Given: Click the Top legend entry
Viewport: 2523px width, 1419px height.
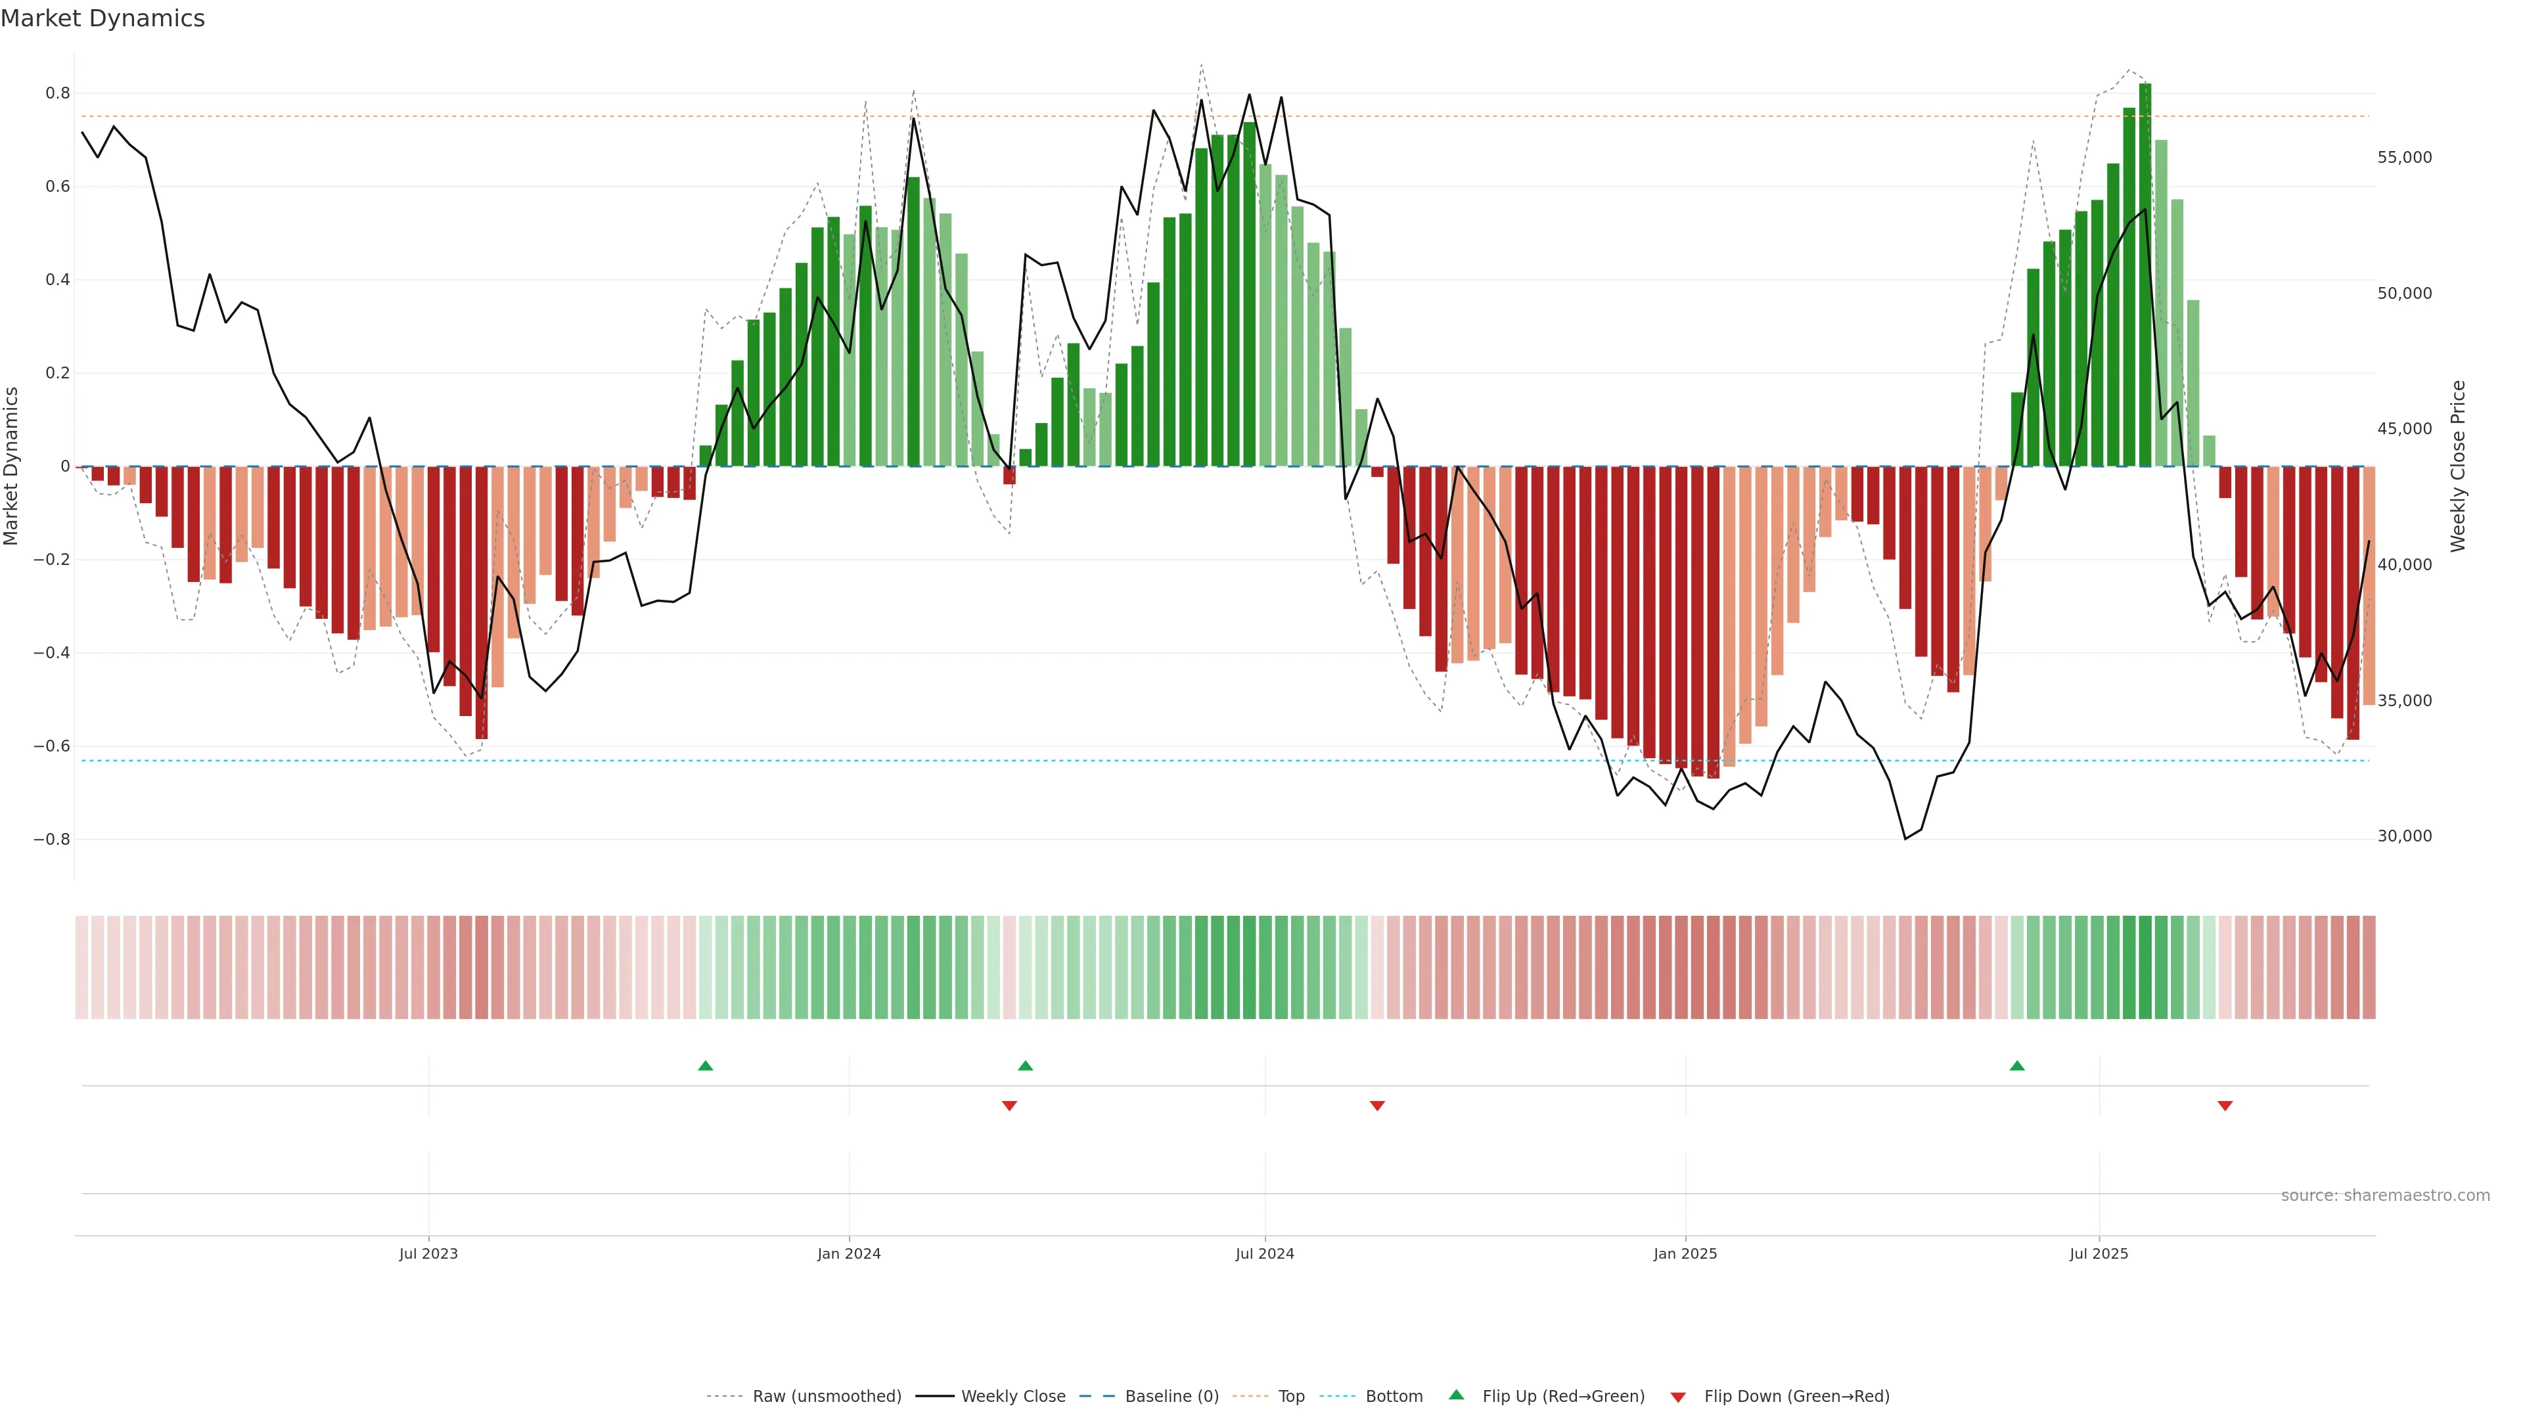Looking at the screenshot, I should pos(1291,1397).
